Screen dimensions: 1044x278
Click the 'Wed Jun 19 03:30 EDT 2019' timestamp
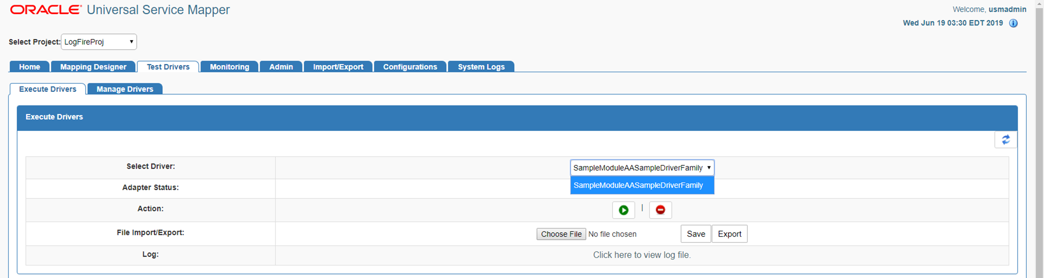(x=953, y=23)
